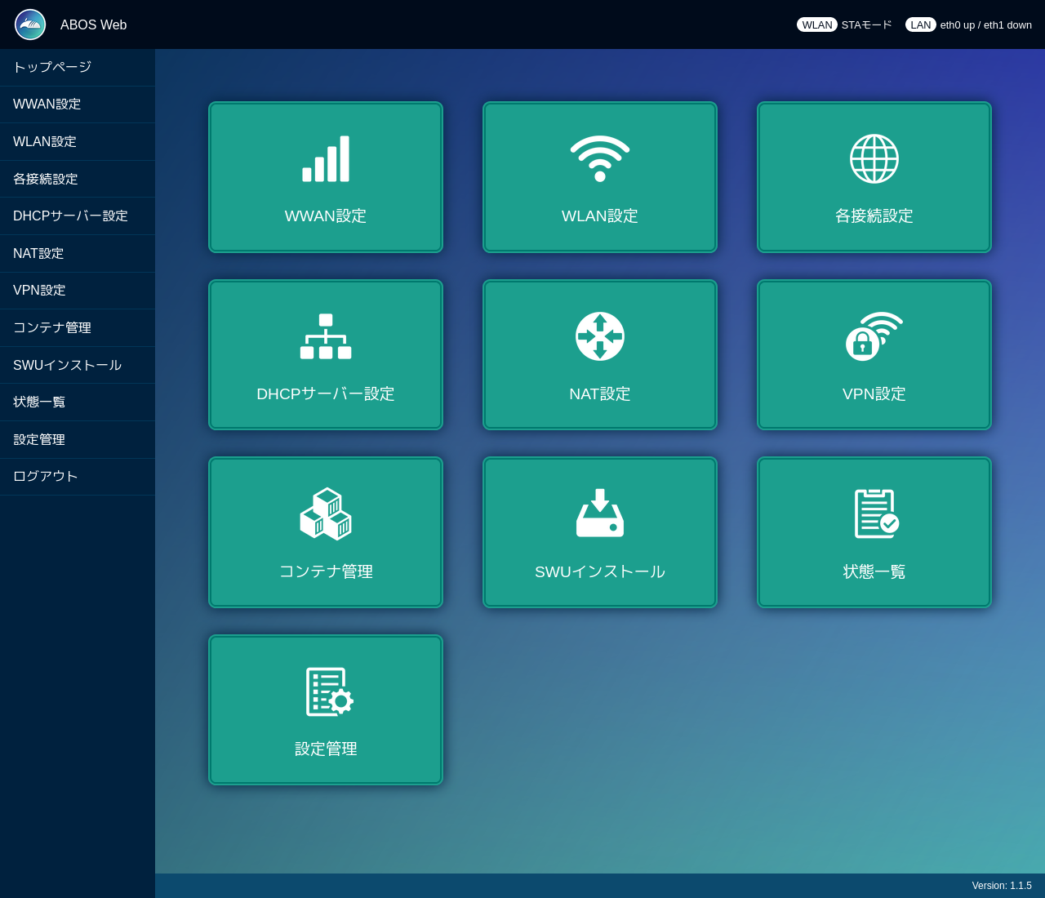Click the clipboard checkmark status icon
The height and width of the screenshot is (898, 1045).
click(x=877, y=514)
